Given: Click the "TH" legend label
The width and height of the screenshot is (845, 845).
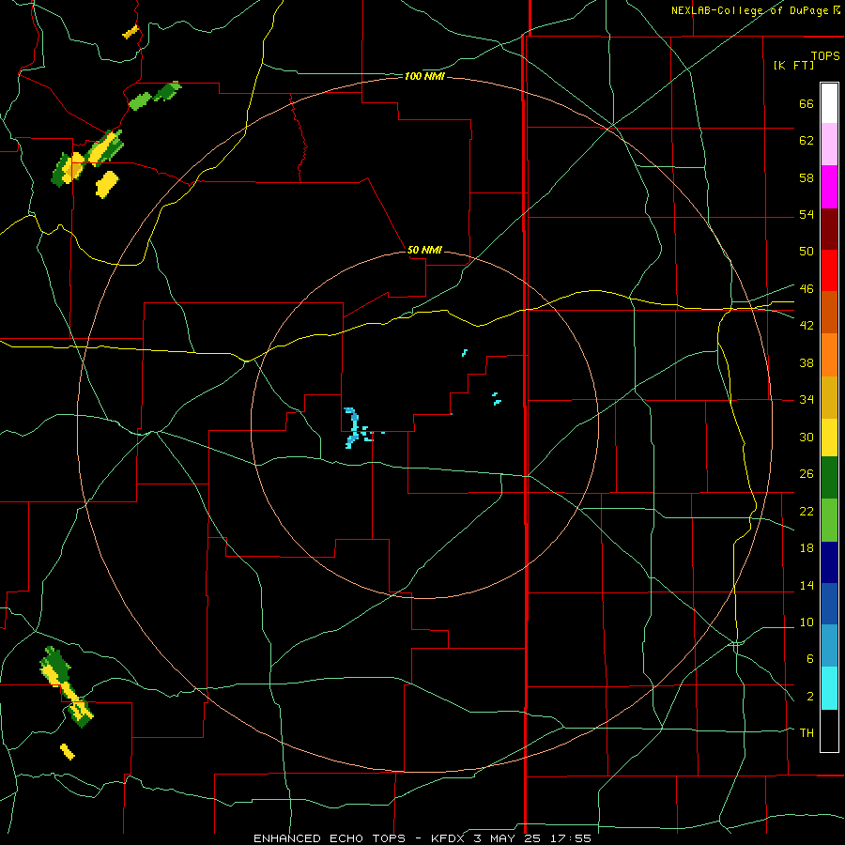Looking at the screenshot, I should 807,733.
